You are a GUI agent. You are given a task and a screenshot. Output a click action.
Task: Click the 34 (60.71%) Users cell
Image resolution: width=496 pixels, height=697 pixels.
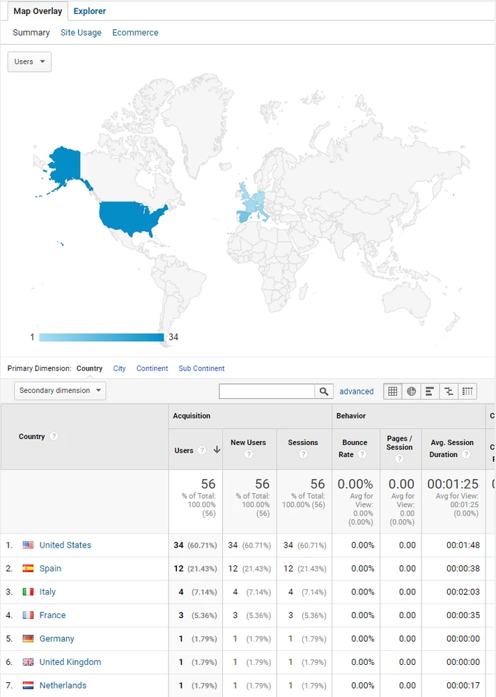pyautogui.click(x=195, y=545)
